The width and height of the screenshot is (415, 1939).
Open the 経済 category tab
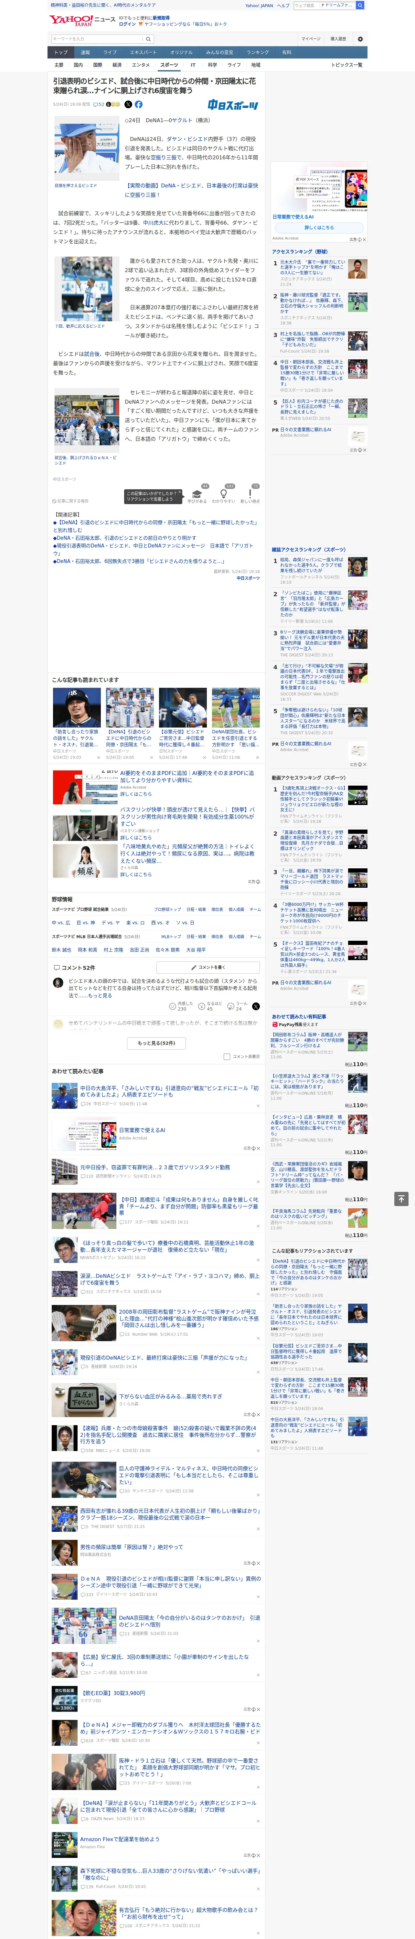click(117, 65)
